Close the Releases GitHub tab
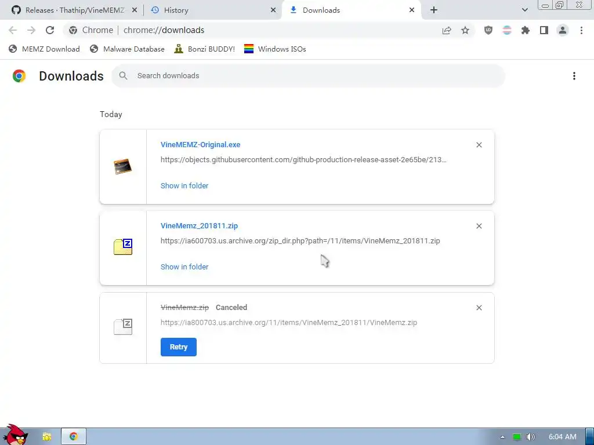The image size is (594, 445). (x=135, y=10)
